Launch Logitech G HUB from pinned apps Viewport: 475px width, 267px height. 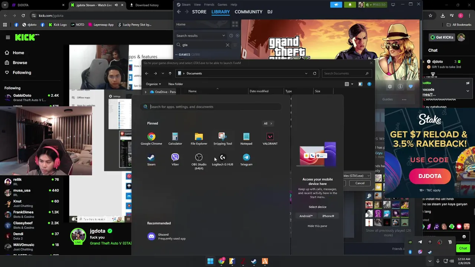(223, 159)
